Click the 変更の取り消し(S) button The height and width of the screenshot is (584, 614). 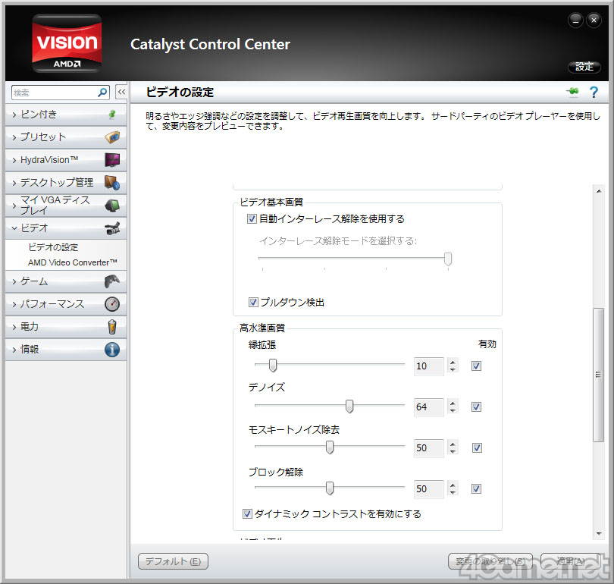click(x=490, y=561)
